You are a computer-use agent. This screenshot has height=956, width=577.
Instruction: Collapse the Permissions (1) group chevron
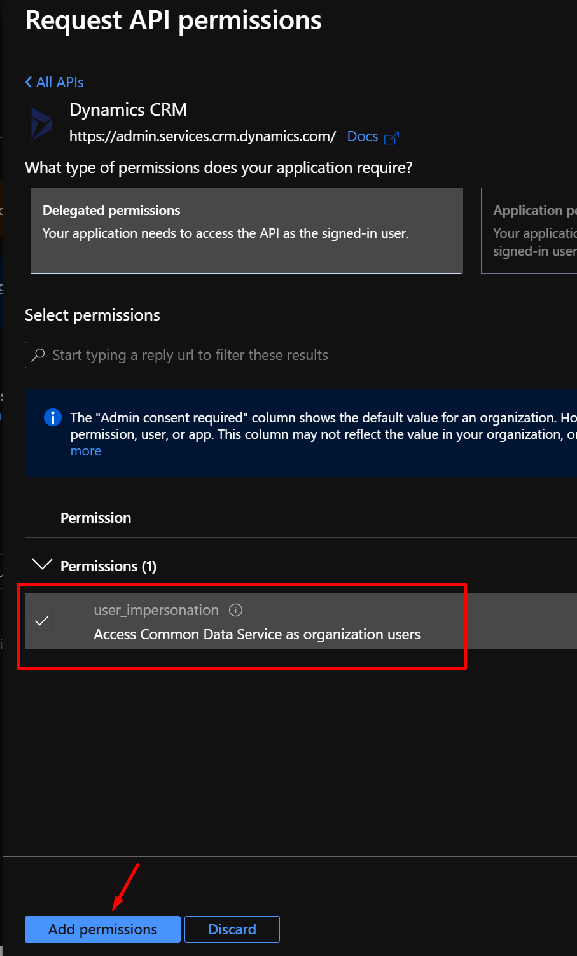click(x=42, y=565)
